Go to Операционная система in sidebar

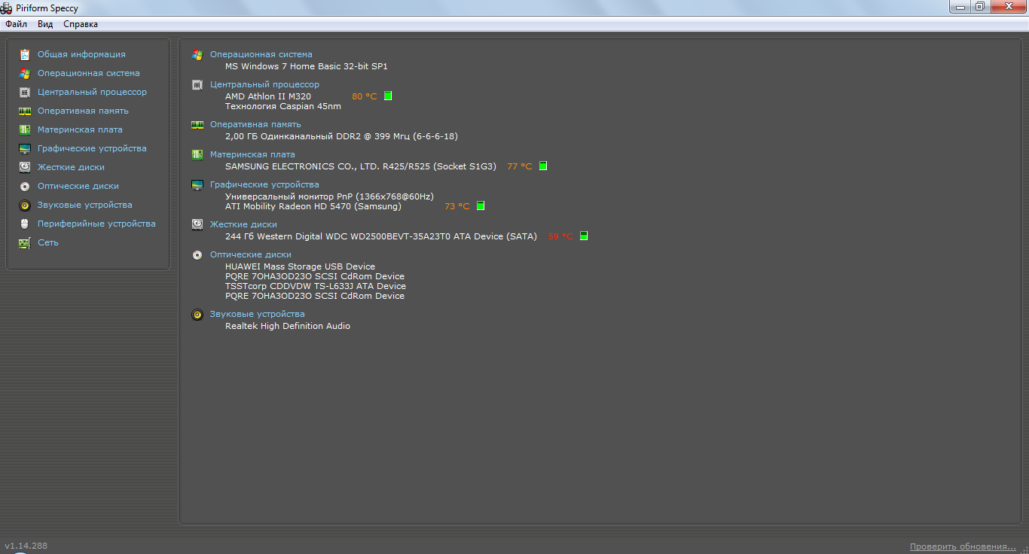coord(89,73)
